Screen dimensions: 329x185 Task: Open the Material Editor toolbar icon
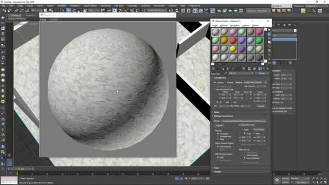(212, 10)
